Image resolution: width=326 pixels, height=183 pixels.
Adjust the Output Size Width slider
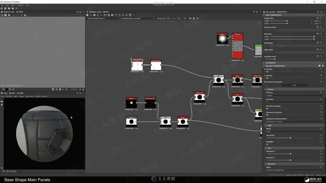287,21
